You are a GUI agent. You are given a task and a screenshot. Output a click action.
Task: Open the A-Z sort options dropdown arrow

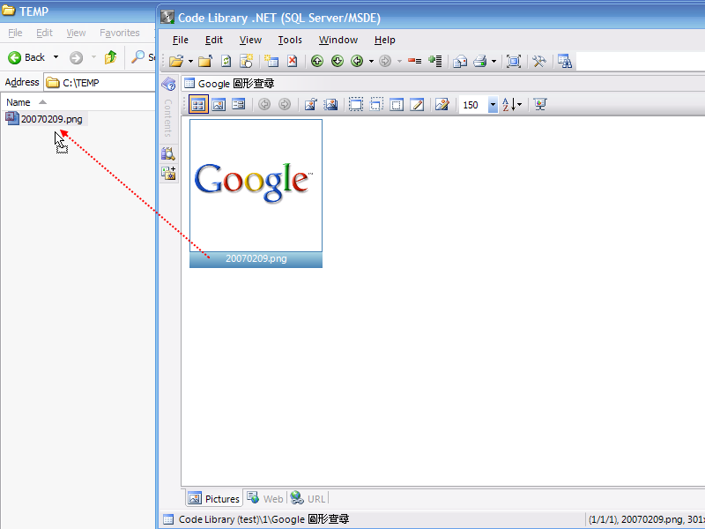[x=520, y=105]
